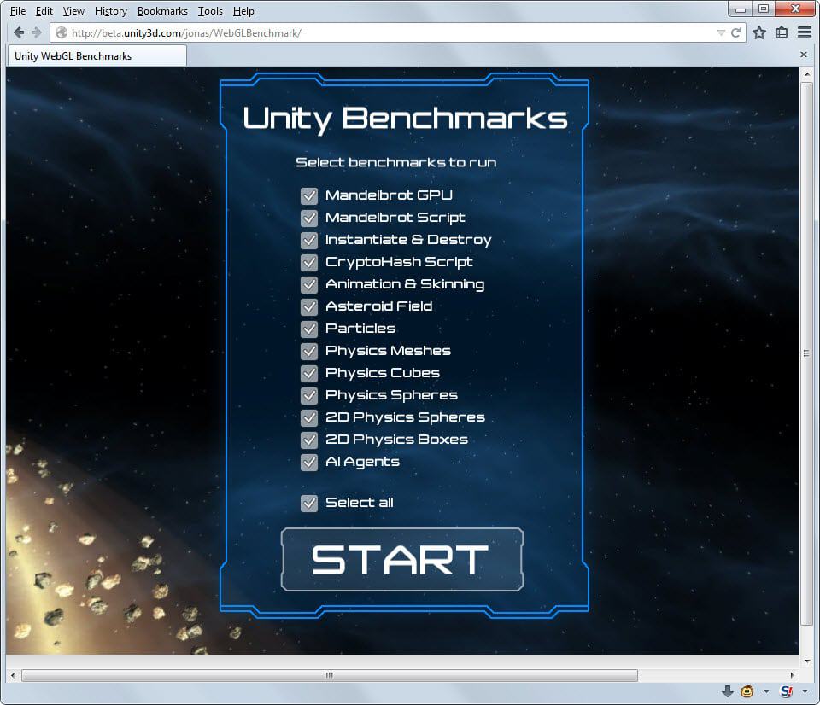Click the vertical scrollbar up arrow
The image size is (820, 705).
pyautogui.click(x=805, y=74)
